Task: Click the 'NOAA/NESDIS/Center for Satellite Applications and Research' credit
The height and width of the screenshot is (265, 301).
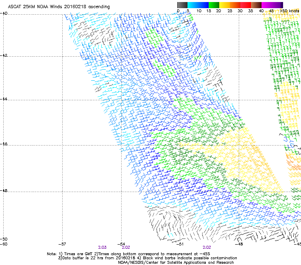Action: point(176,263)
